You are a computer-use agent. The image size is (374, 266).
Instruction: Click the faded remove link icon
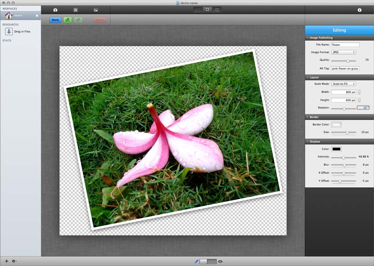coord(78,20)
